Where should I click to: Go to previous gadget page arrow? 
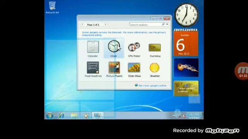coord(82,24)
